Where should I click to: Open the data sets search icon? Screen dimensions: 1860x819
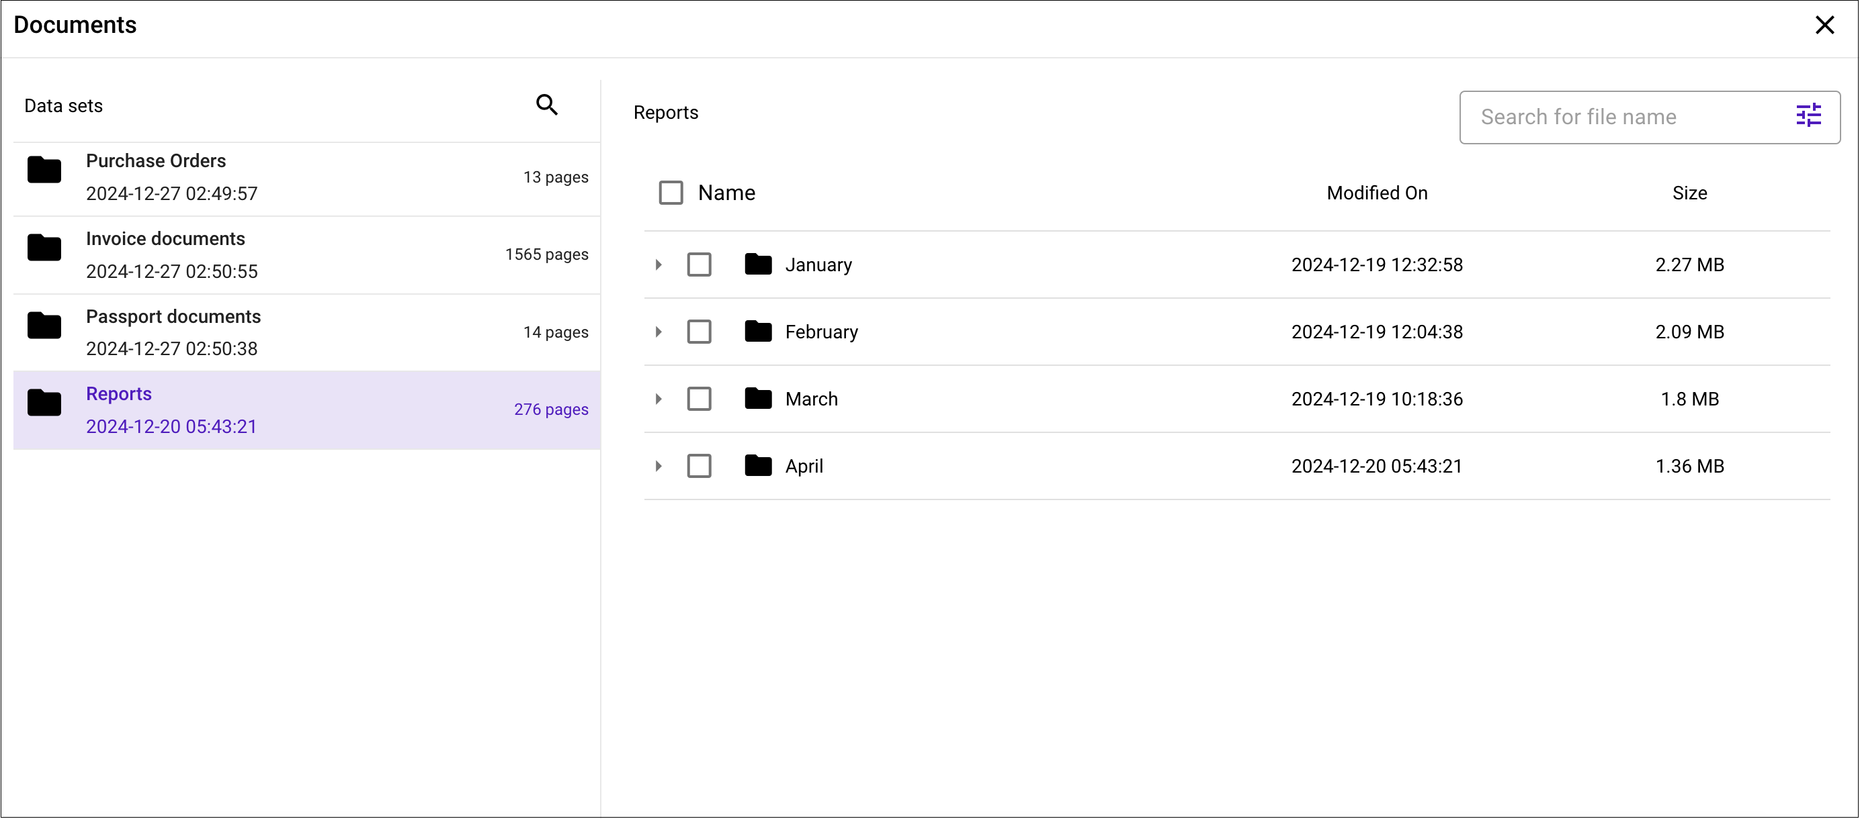point(546,105)
